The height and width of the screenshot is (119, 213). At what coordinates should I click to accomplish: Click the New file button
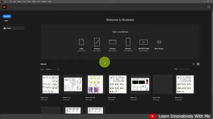pos(7,16)
